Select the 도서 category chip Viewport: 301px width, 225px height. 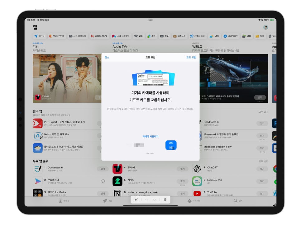(260, 36)
